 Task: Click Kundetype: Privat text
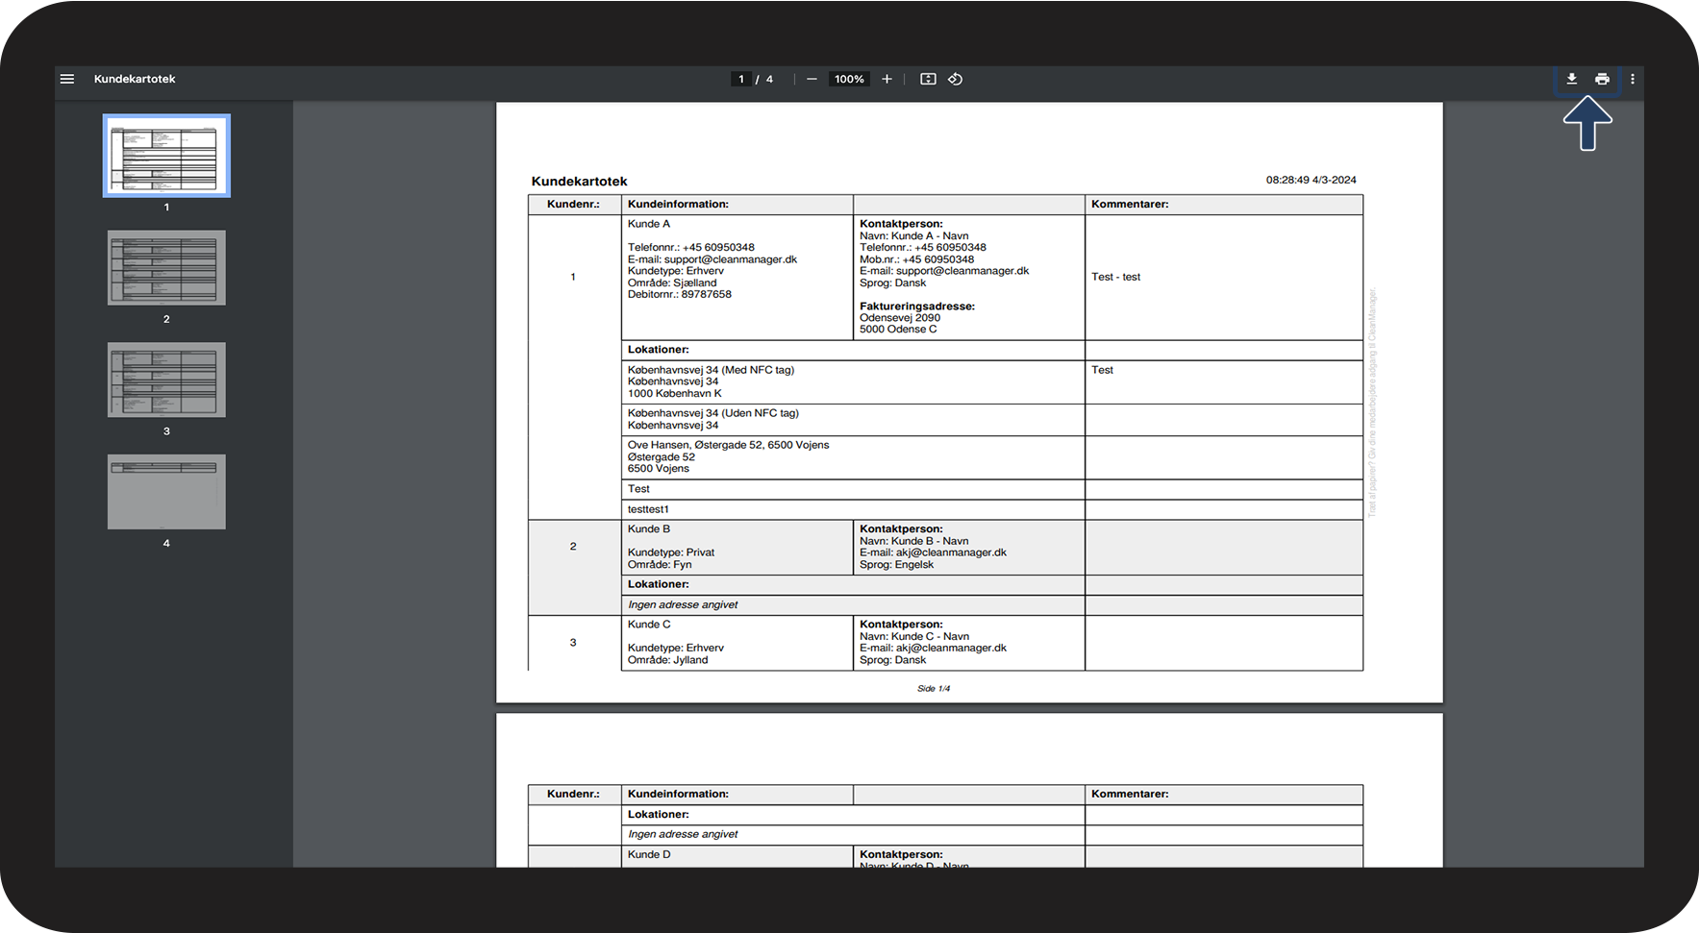(x=671, y=552)
